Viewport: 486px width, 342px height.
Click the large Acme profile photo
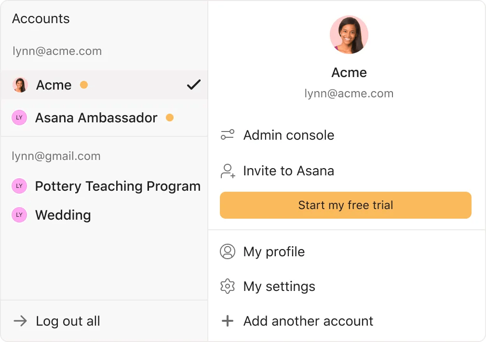click(x=349, y=35)
